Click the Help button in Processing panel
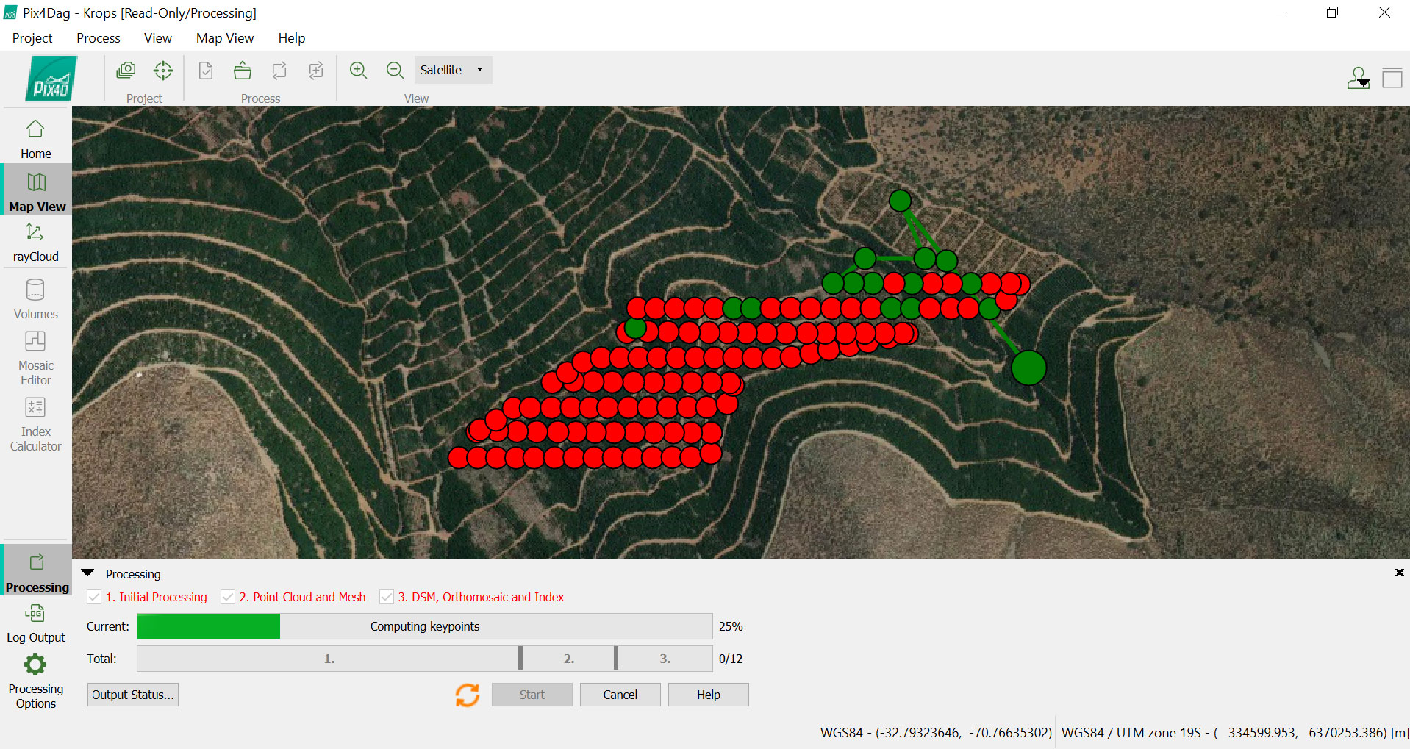1410x749 pixels. 709,695
